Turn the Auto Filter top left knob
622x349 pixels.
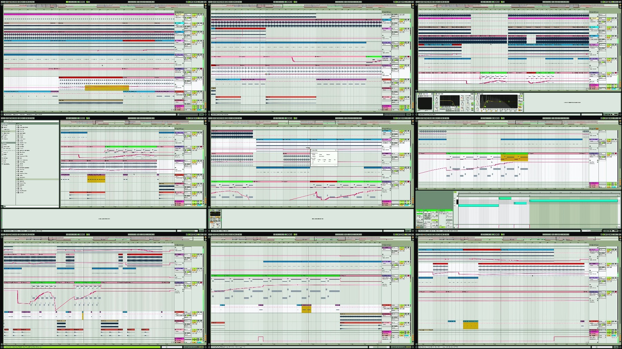coord(436,99)
